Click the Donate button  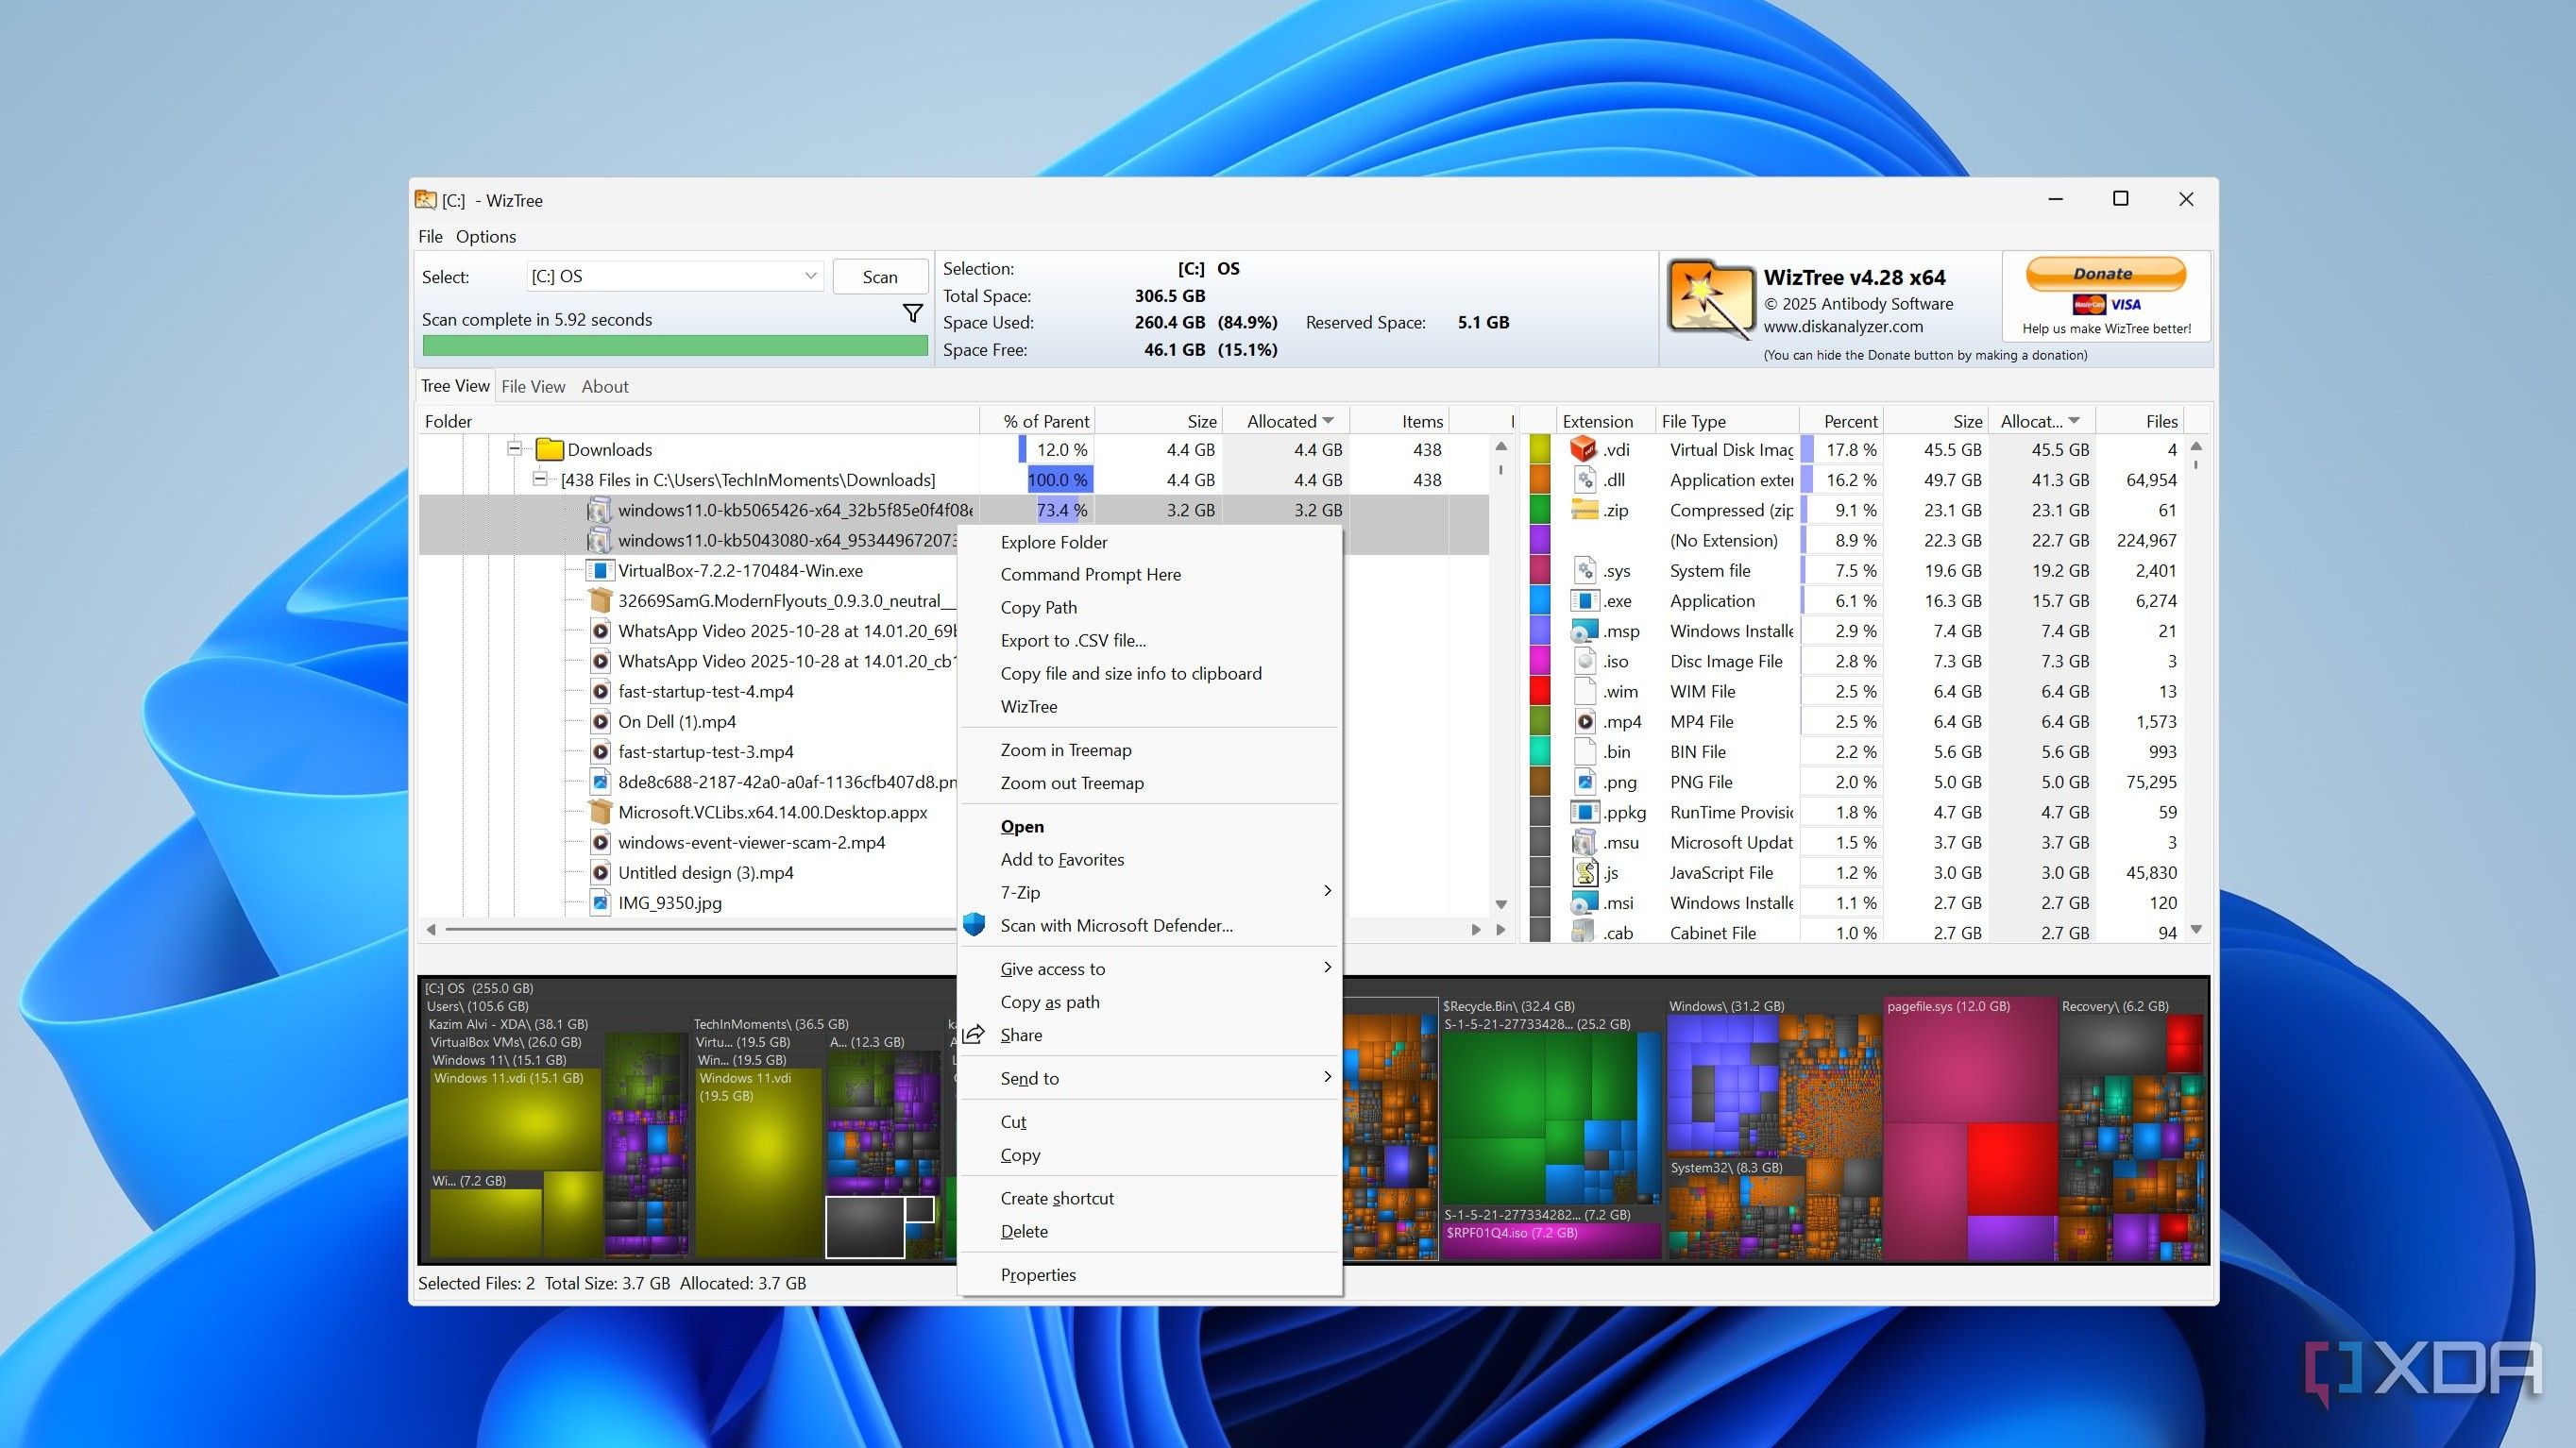(x=2105, y=274)
